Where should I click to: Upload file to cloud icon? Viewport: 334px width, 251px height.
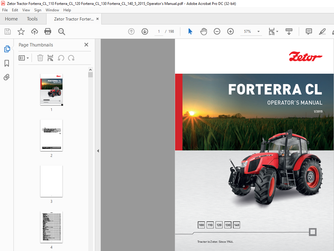[35, 31]
